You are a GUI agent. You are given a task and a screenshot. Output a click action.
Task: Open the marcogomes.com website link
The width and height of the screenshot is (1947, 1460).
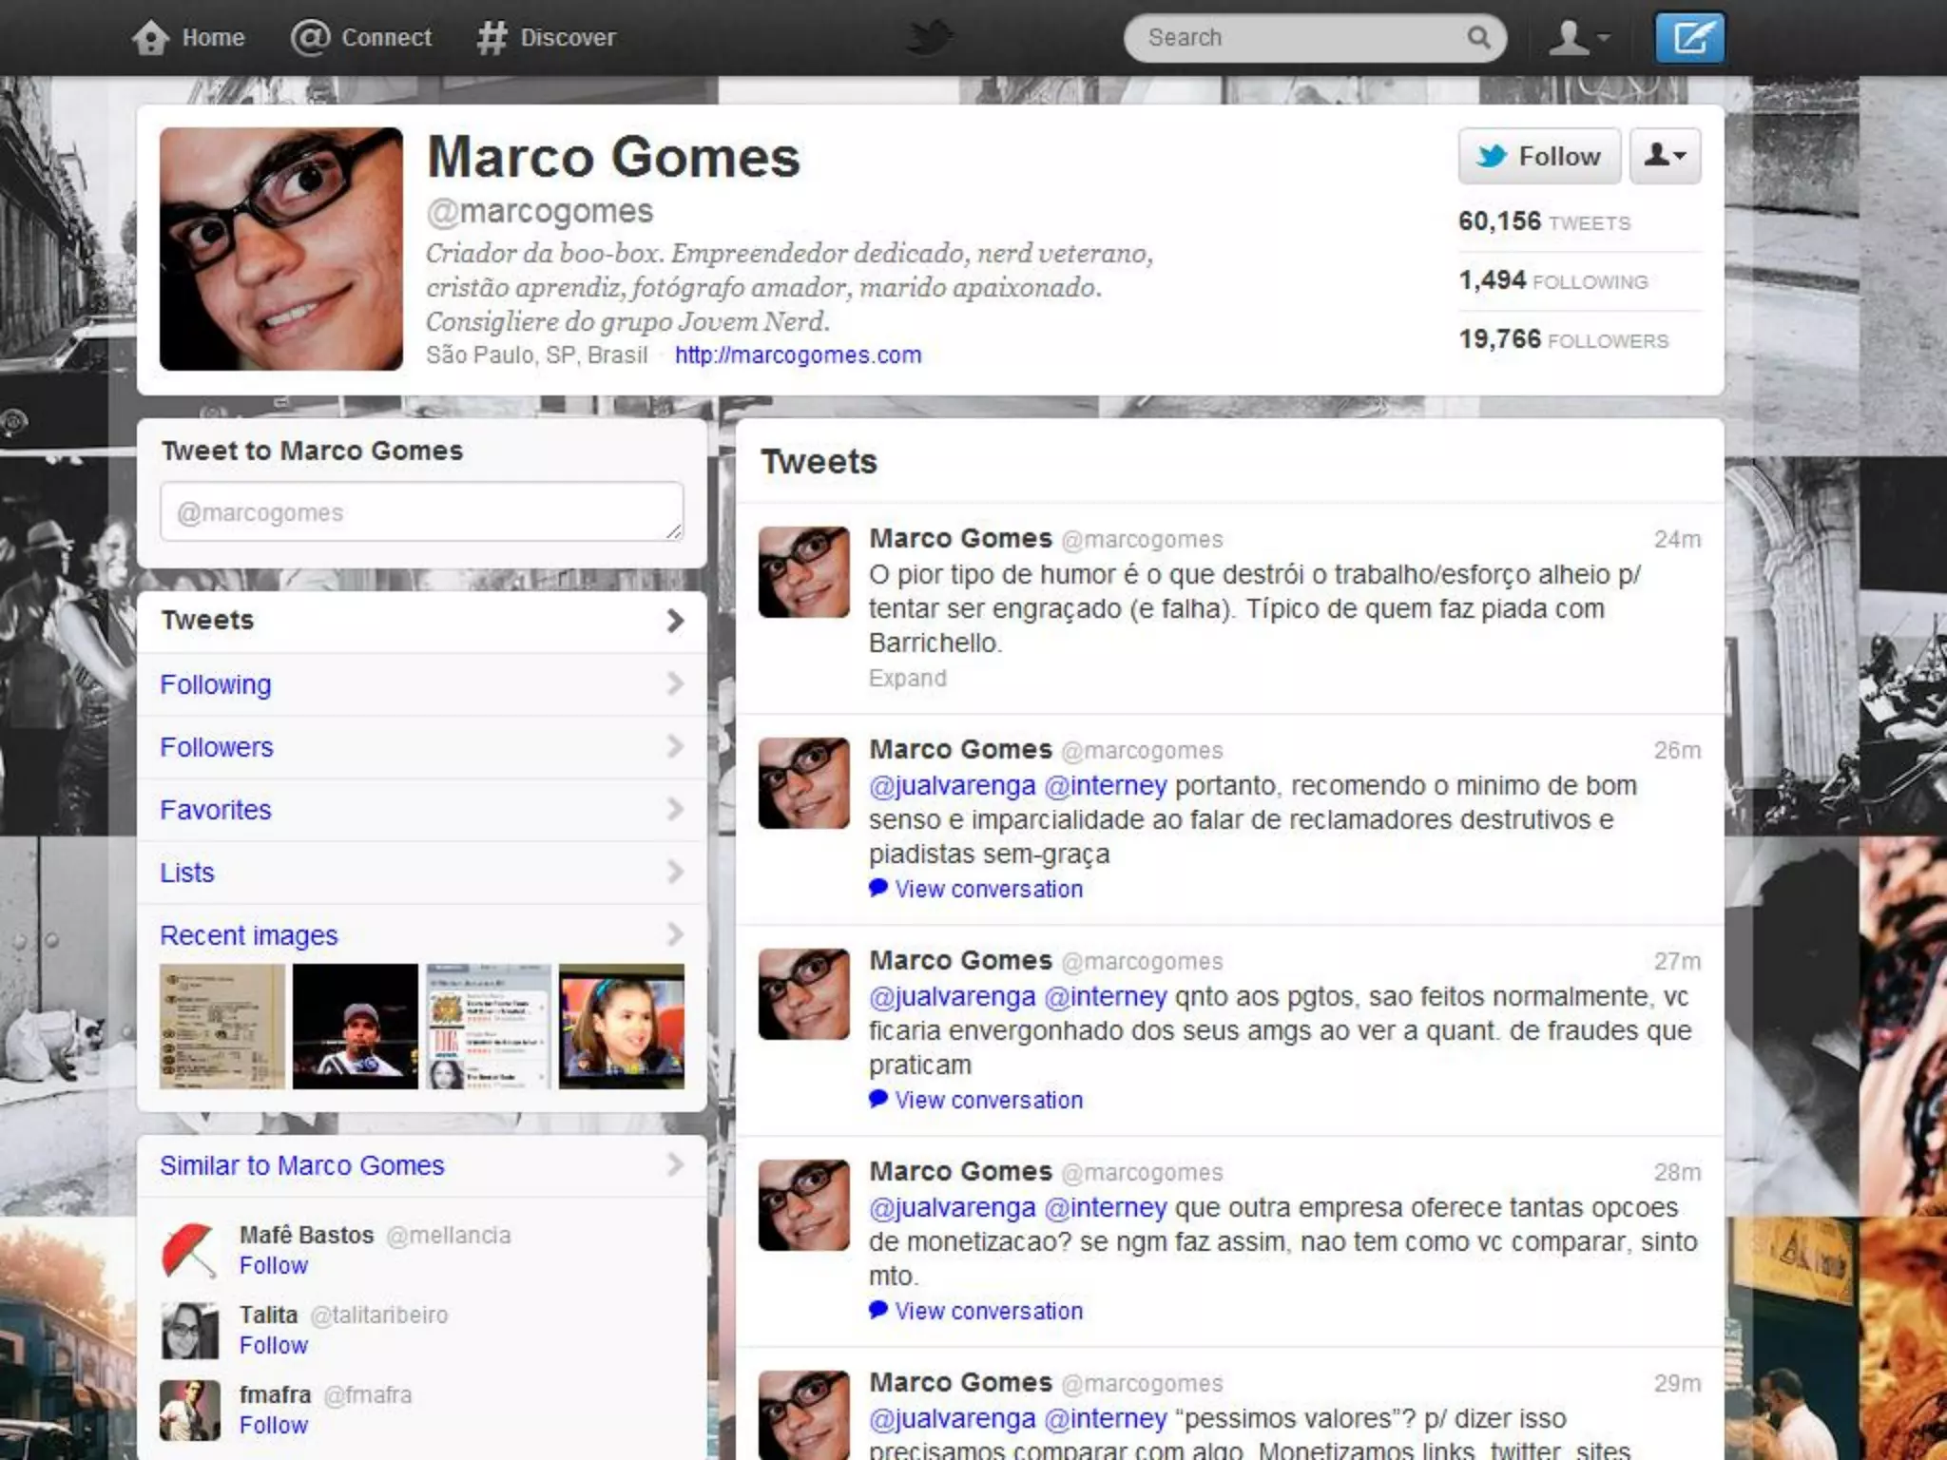798,355
